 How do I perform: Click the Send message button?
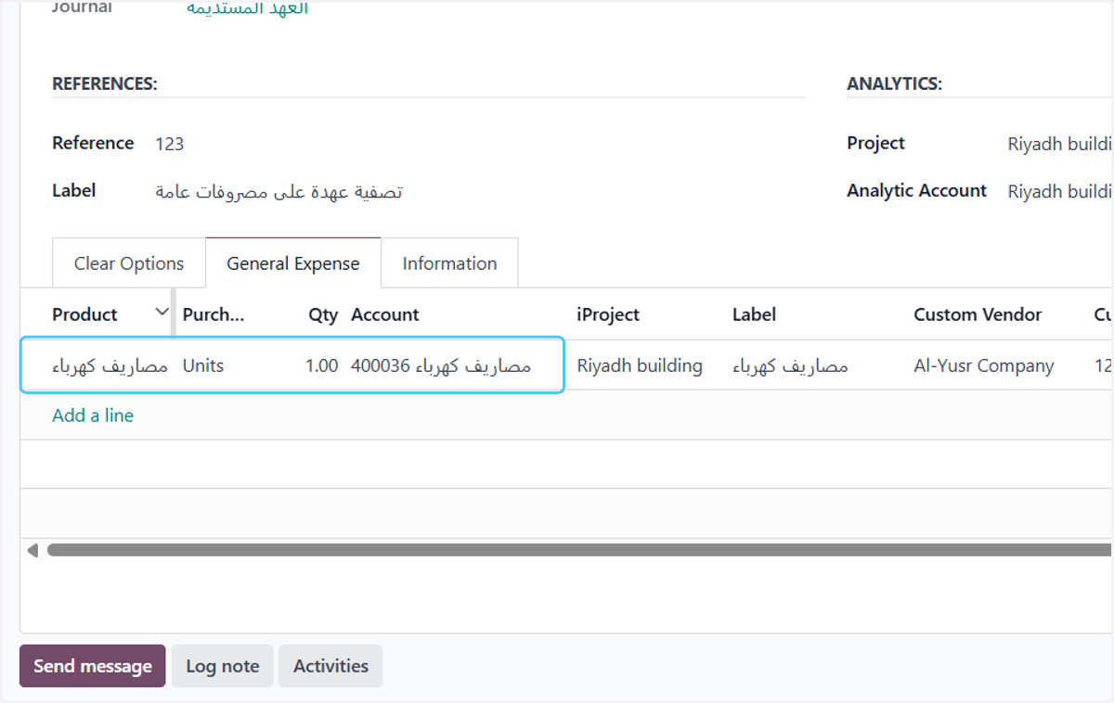tap(93, 666)
